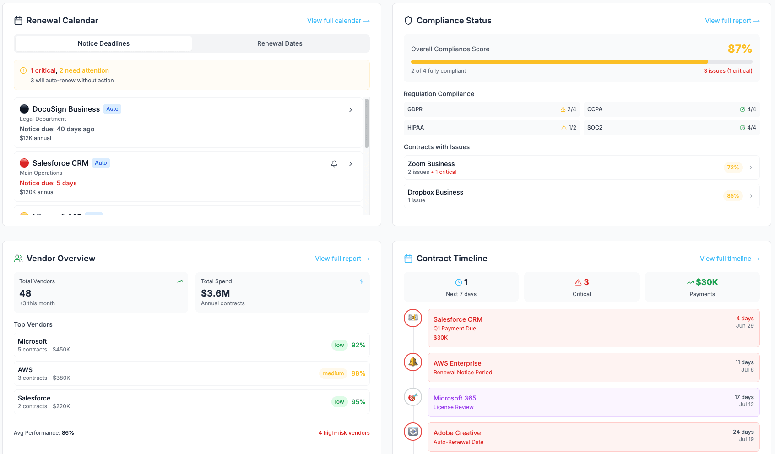Screen dimensions: 775x454
Task: Click the critical warning icon showing 3
Action: pos(577,282)
